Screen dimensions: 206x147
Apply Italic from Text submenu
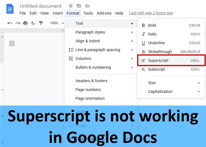point(171,34)
